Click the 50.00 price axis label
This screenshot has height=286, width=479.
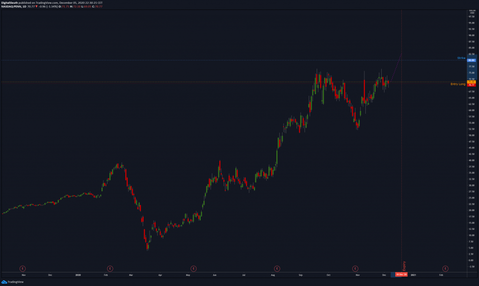[x=471, y=135]
